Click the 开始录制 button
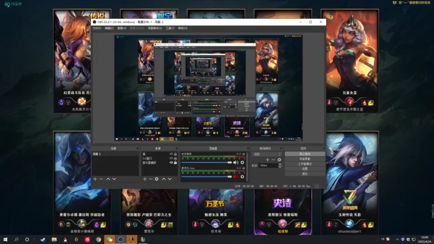Image resolution: width=434 pixels, height=244 pixels. click(305, 159)
